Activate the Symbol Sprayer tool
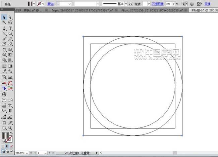 click(x=4, y=77)
